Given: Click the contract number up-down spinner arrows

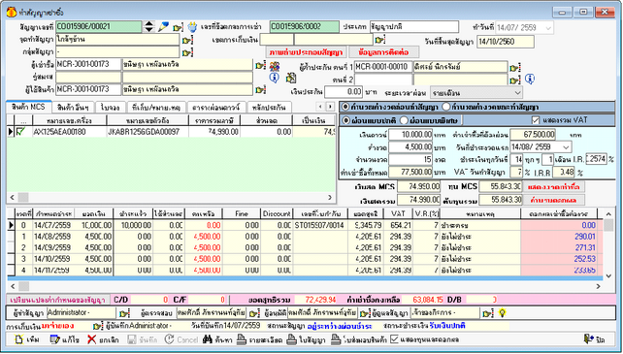Looking at the screenshot, I should pos(149,26).
